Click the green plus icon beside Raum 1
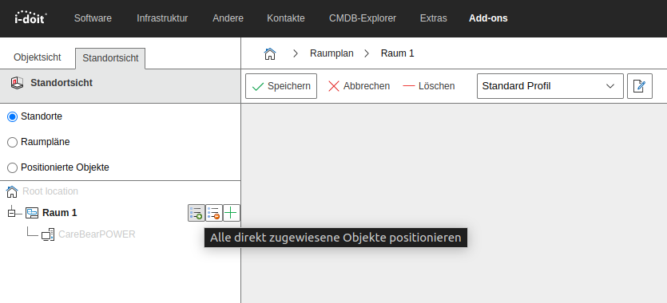Screen dimensions: 667x303 pos(232,213)
